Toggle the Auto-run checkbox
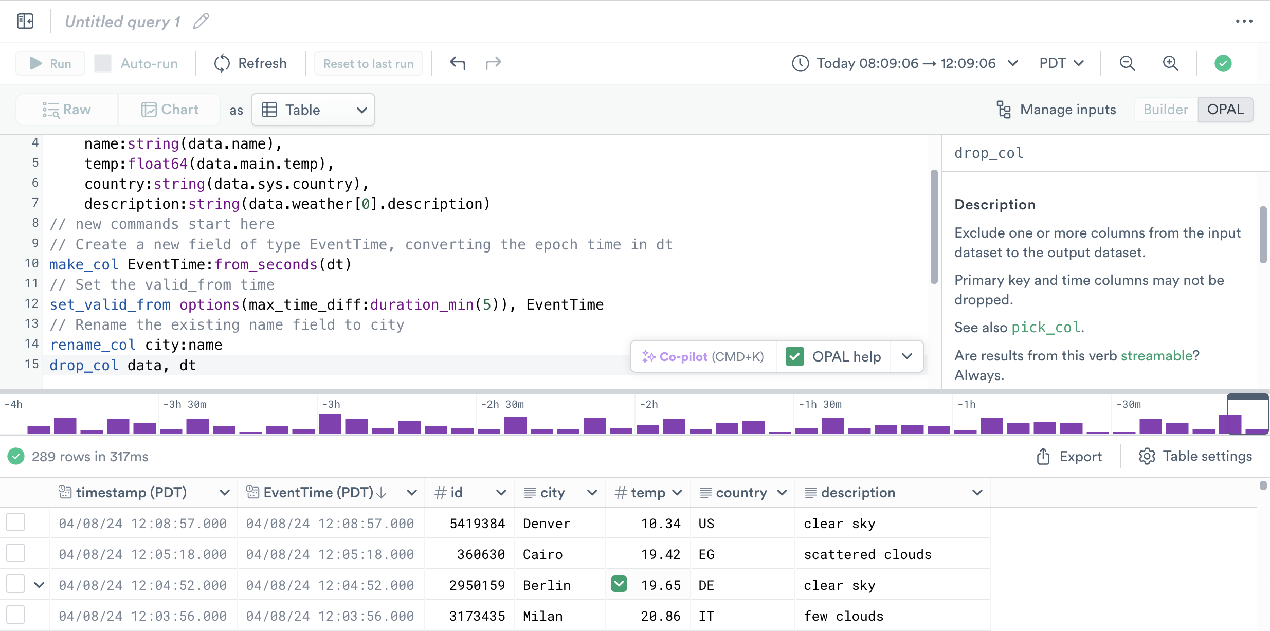 (103, 63)
